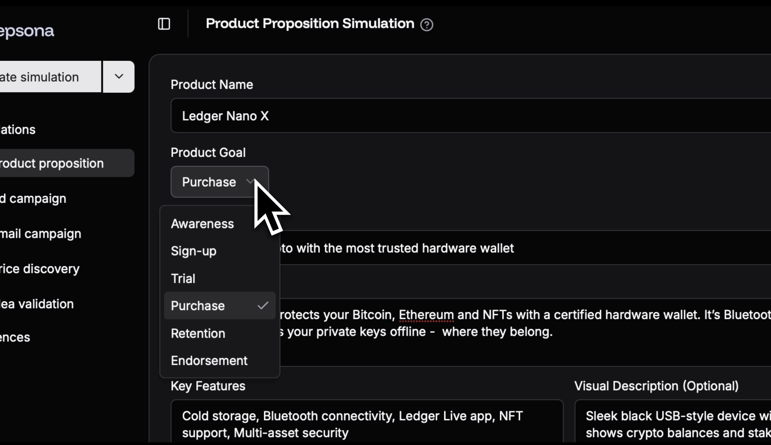Open Idea validation in sidebar
The image size is (771, 445).
(x=37, y=304)
